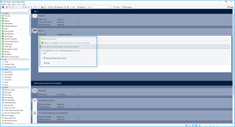Open the 'When ends' Advanced commands dropdown
The width and height of the screenshot is (235, 127).
[68, 34]
